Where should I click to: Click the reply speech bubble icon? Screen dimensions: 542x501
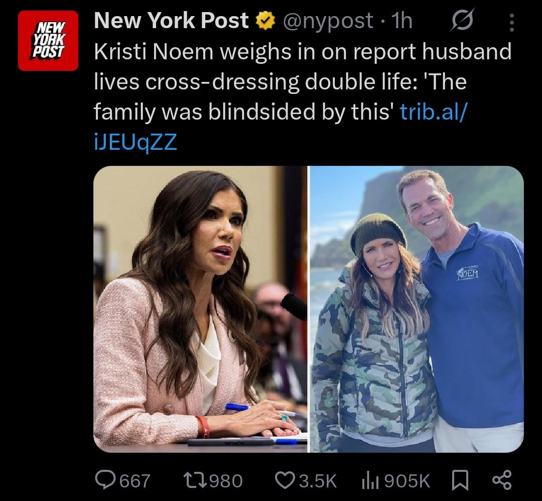105,480
